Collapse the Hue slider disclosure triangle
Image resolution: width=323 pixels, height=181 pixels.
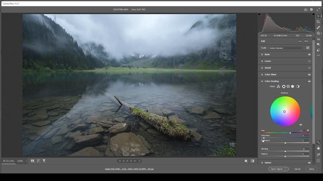click(308, 130)
